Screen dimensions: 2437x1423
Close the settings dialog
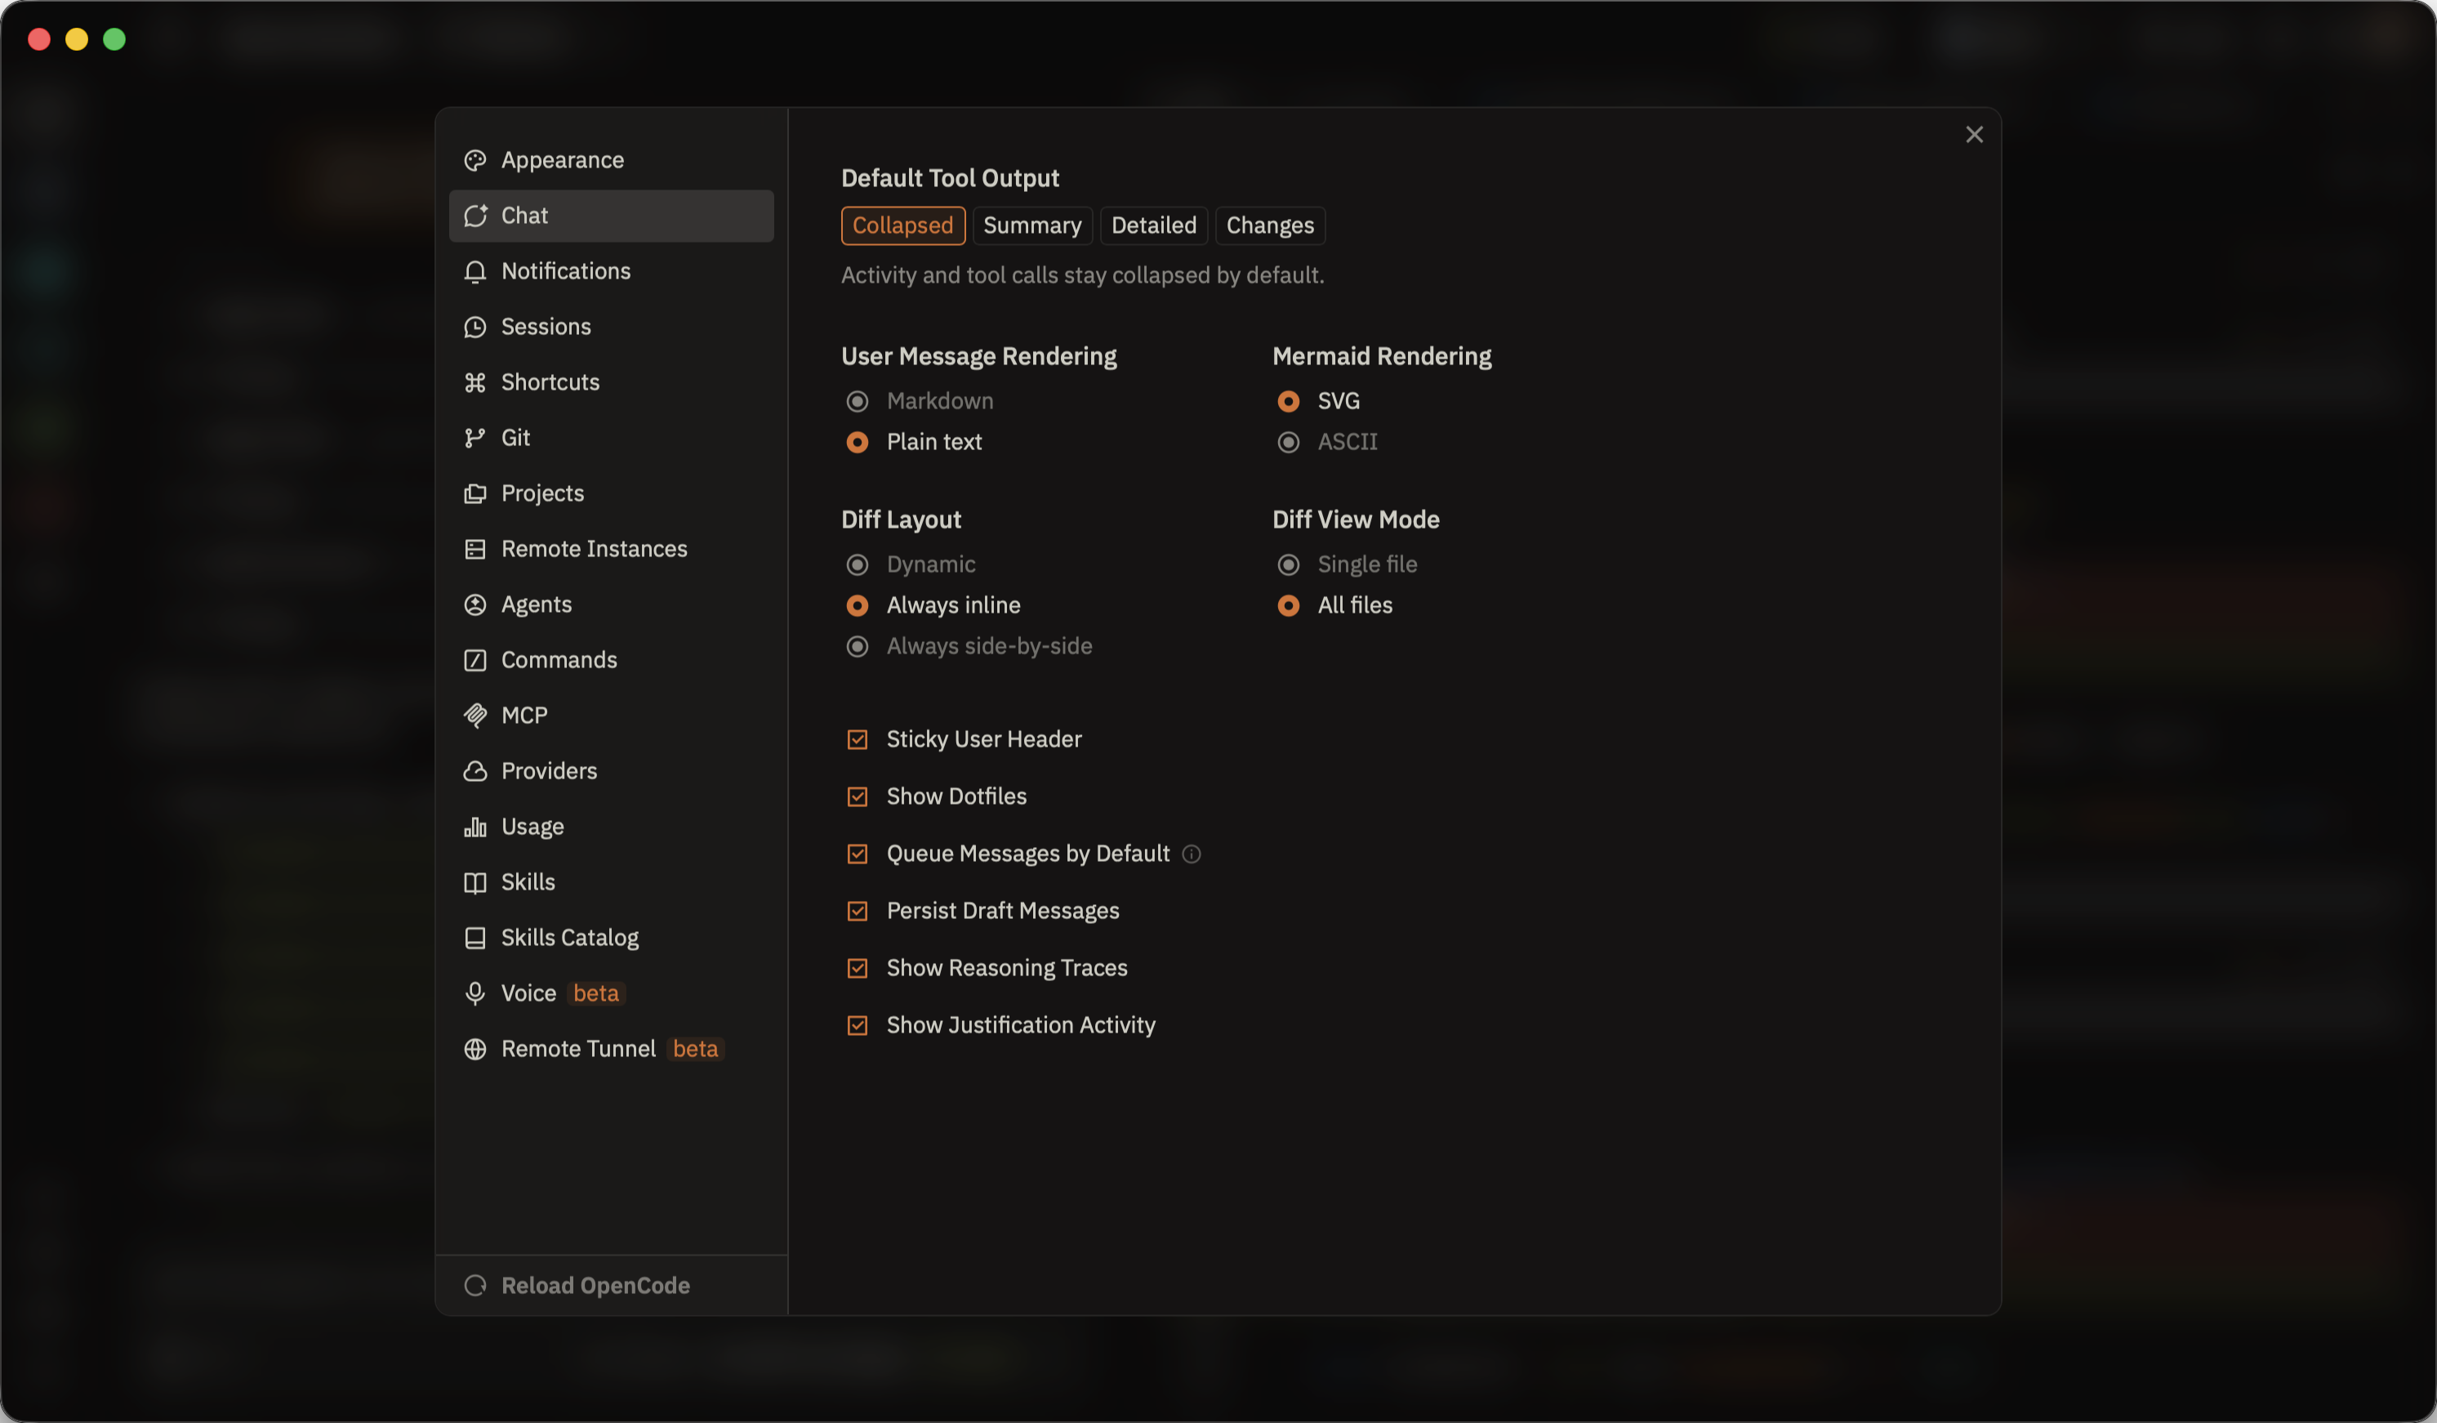(x=1974, y=136)
